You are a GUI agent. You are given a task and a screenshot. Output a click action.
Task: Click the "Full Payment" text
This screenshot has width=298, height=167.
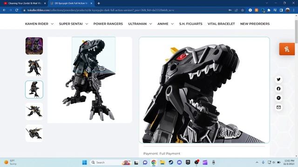pos(169,154)
